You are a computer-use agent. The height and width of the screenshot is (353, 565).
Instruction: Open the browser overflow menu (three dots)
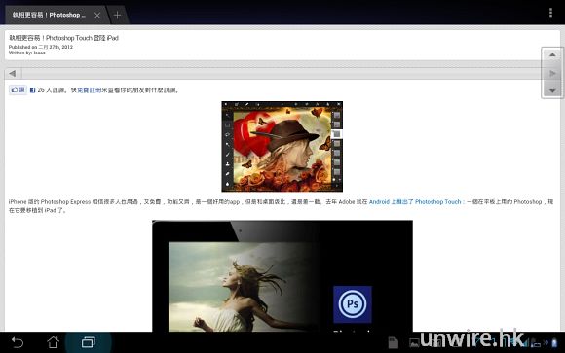(x=550, y=13)
